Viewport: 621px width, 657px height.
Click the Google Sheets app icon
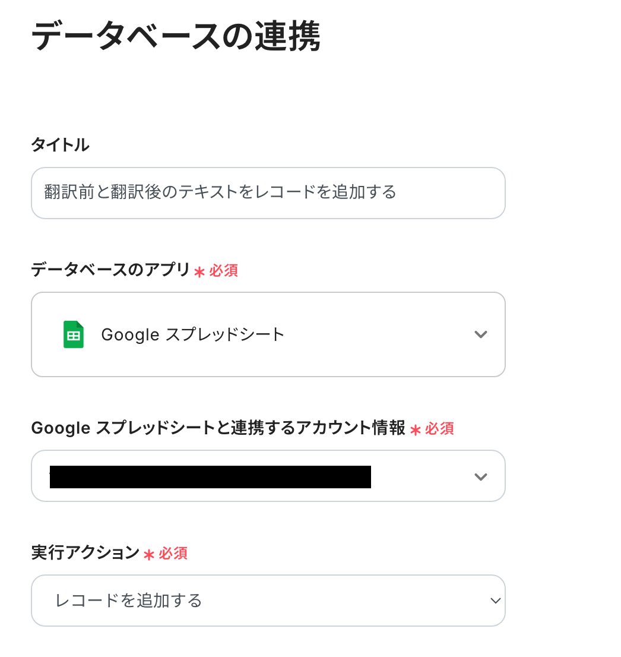[74, 334]
